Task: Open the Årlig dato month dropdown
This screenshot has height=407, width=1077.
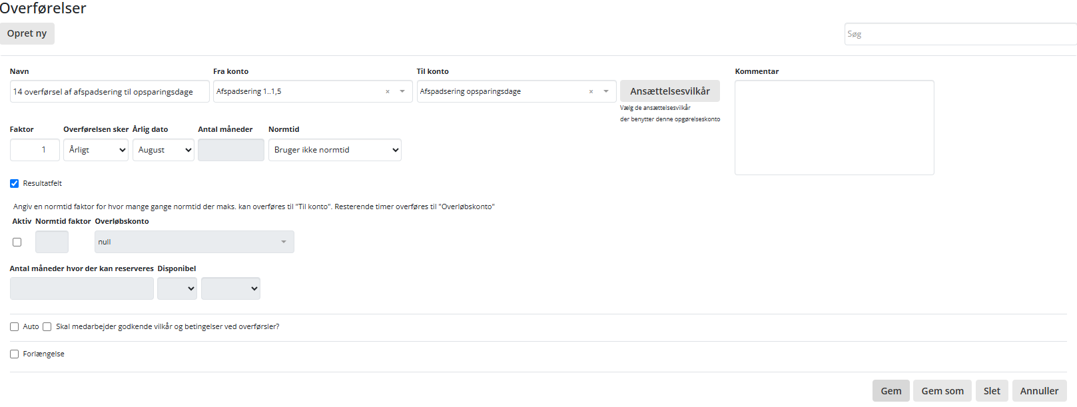Action: pyautogui.click(x=163, y=150)
